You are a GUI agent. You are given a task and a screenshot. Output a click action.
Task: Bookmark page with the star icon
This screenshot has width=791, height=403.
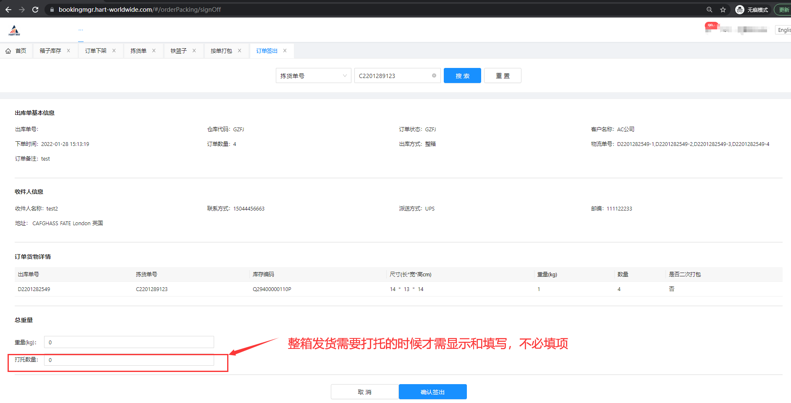[723, 10]
